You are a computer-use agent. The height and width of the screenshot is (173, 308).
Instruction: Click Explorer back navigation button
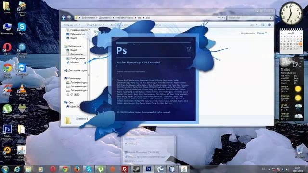pos(64,18)
